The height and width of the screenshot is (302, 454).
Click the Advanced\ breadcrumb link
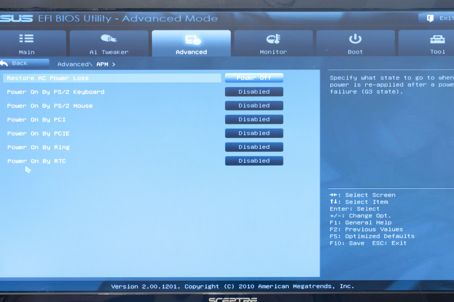click(x=75, y=64)
